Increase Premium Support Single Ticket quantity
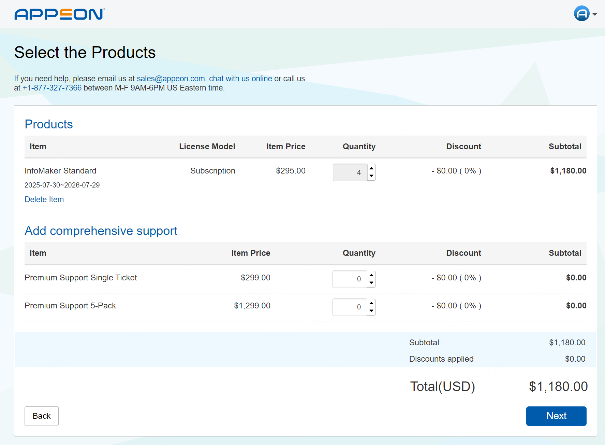 [x=371, y=275]
